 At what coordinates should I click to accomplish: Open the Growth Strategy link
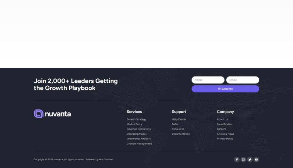click(136, 119)
